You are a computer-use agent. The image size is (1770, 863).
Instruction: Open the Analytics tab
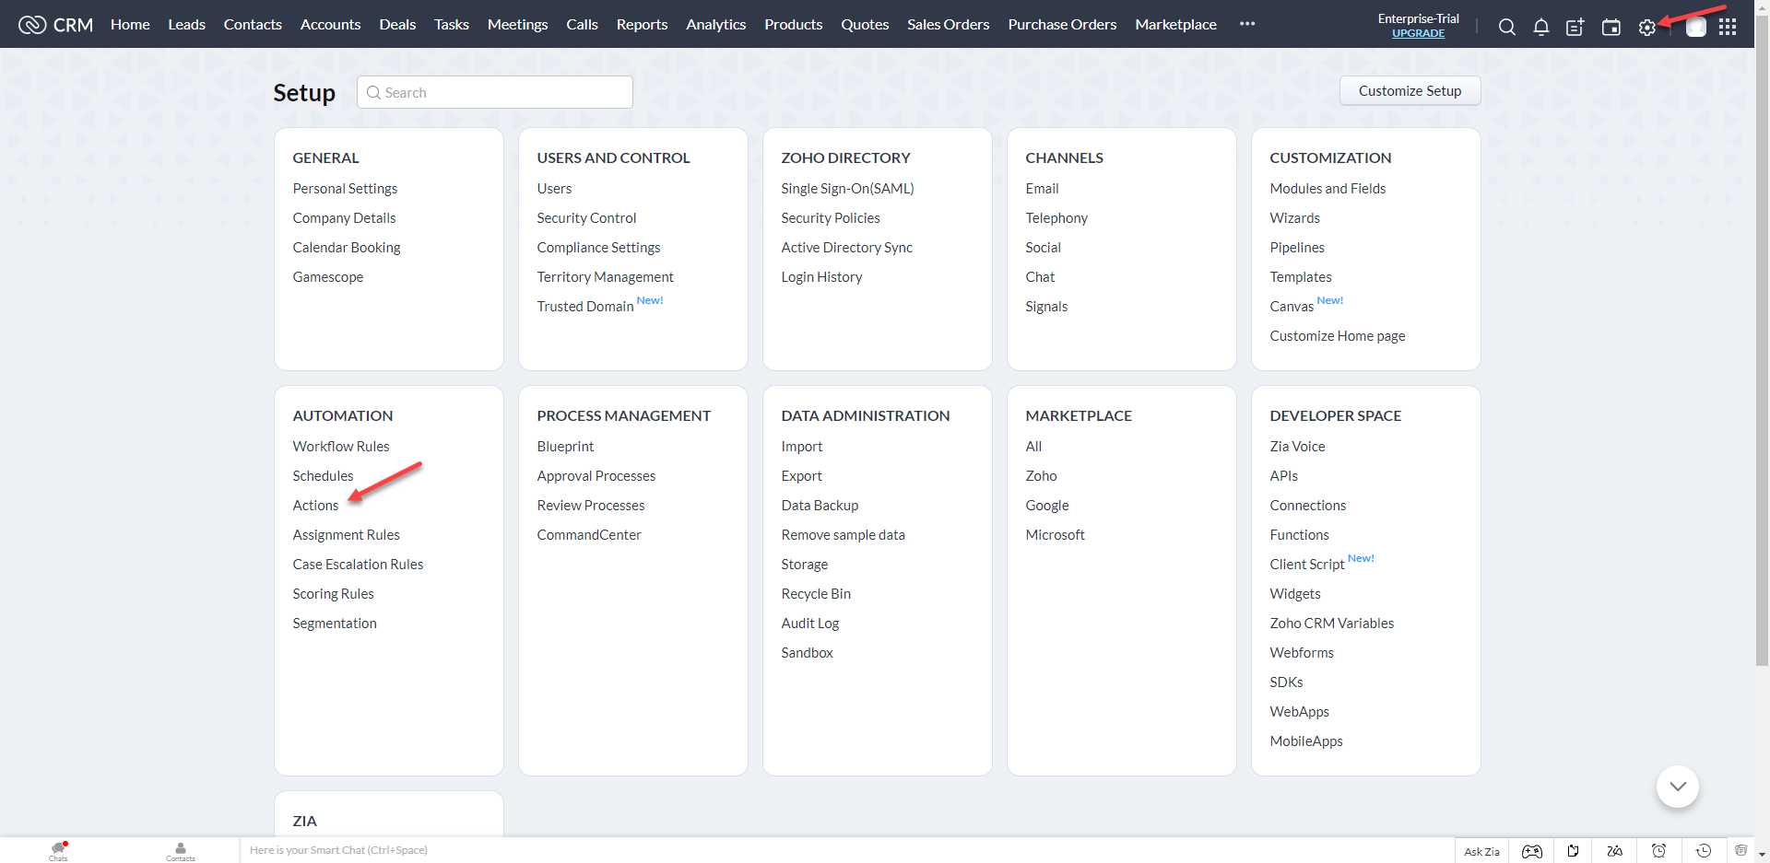pyautogui.click(x=715, y=24)
